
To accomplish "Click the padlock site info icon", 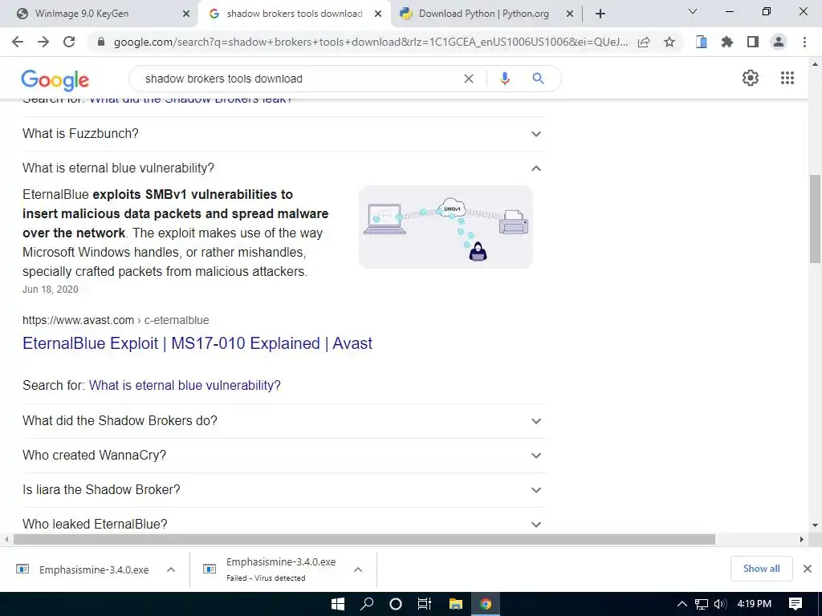I will point(101,42).
